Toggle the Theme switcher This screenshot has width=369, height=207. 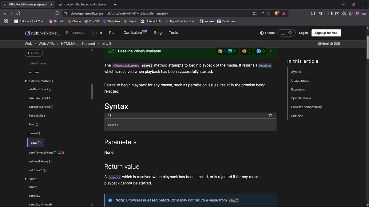(267, 33)
